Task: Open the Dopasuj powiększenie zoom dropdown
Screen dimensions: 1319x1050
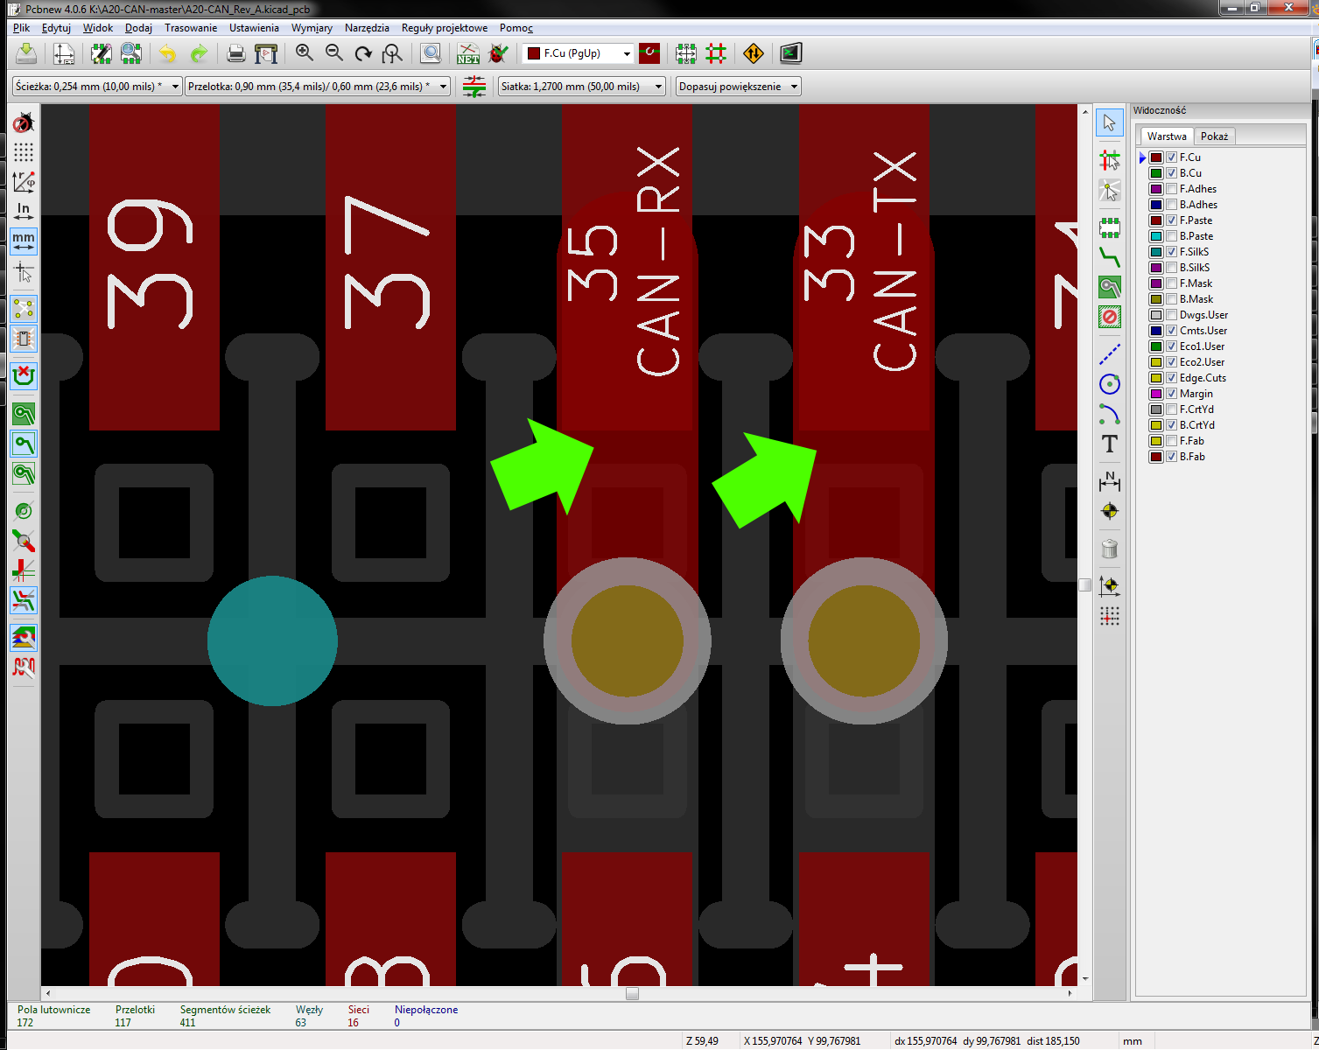Action: [739, 87]
